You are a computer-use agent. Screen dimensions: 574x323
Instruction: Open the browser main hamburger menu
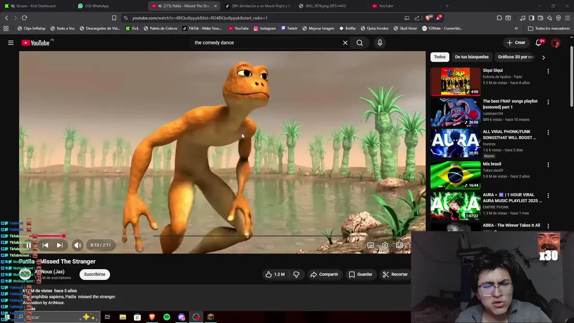tap(568, 18)
